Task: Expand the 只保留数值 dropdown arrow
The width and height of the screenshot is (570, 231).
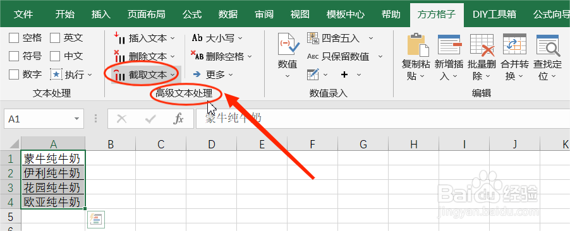Action: (x=380, y=57)
